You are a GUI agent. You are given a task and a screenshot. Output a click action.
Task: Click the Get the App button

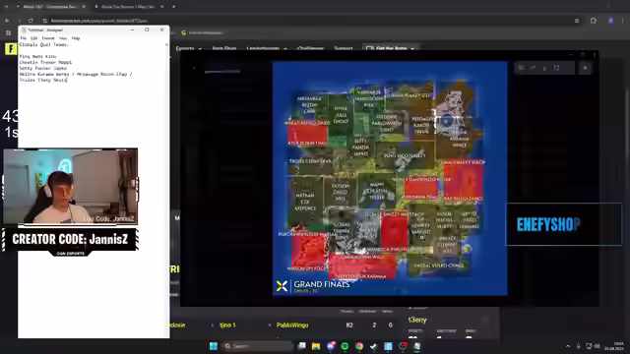(391, 48)
